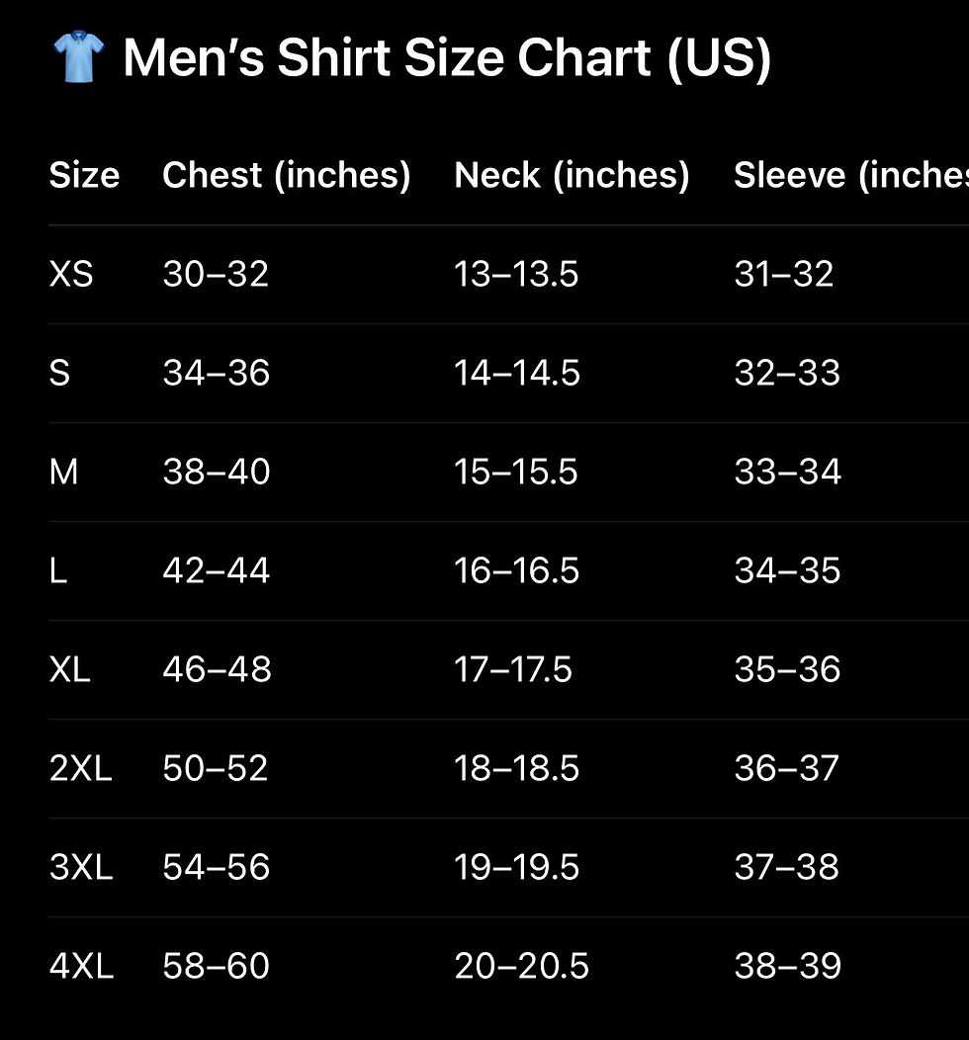
Task: Select the L size row label
Action: [58, 570]
